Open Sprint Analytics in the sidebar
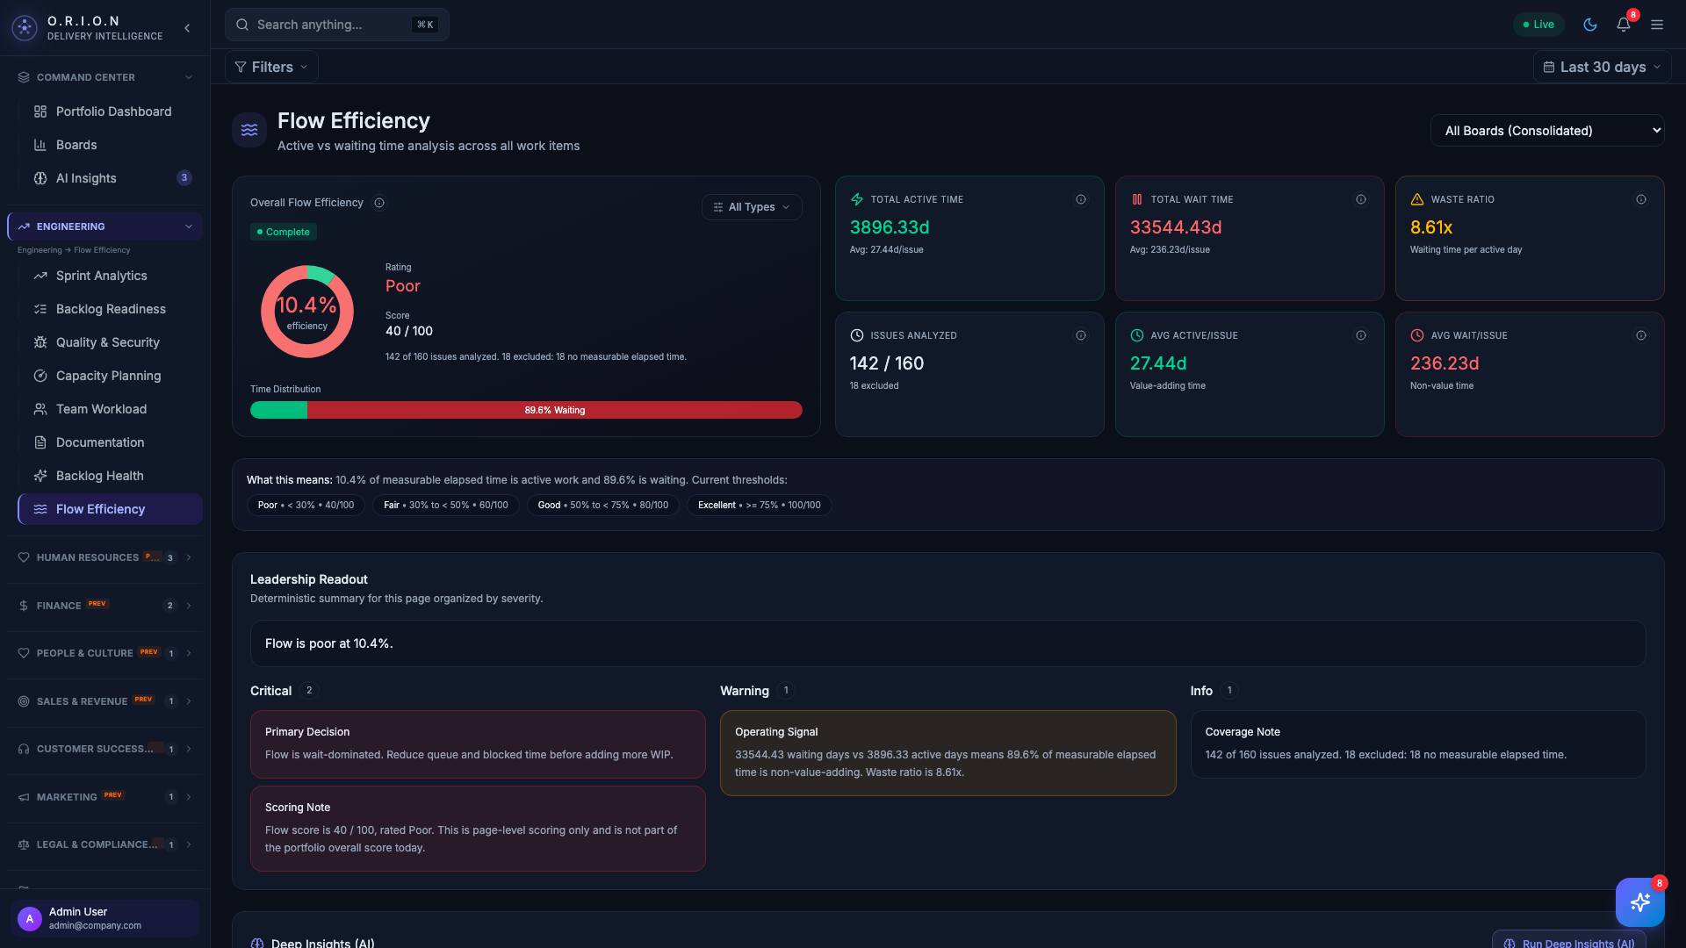 (x=101, y=276)
